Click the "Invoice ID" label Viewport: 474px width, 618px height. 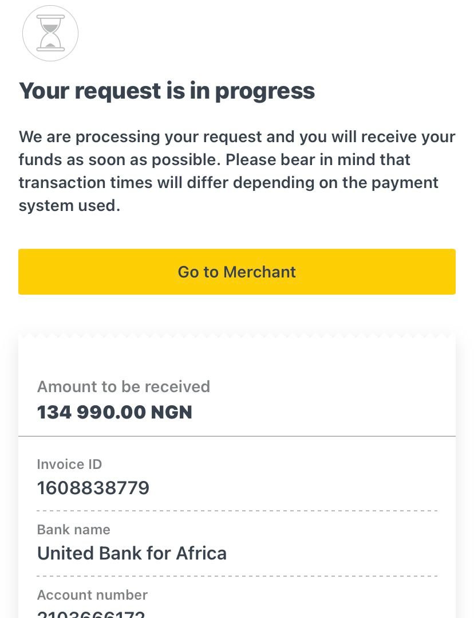tap(69, 464)
